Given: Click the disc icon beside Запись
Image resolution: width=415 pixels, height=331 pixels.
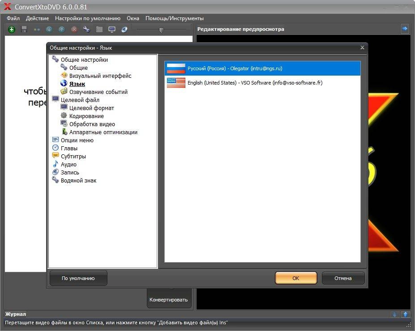Looking at the screenshot, I should [56, 172].
